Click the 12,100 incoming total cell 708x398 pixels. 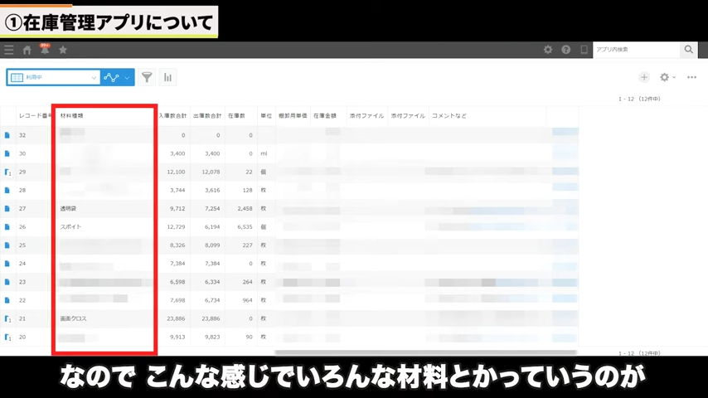tap(176, 172)
